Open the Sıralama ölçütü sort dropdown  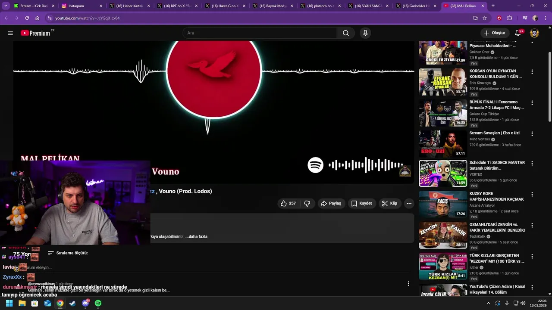[x=68, y=253]
